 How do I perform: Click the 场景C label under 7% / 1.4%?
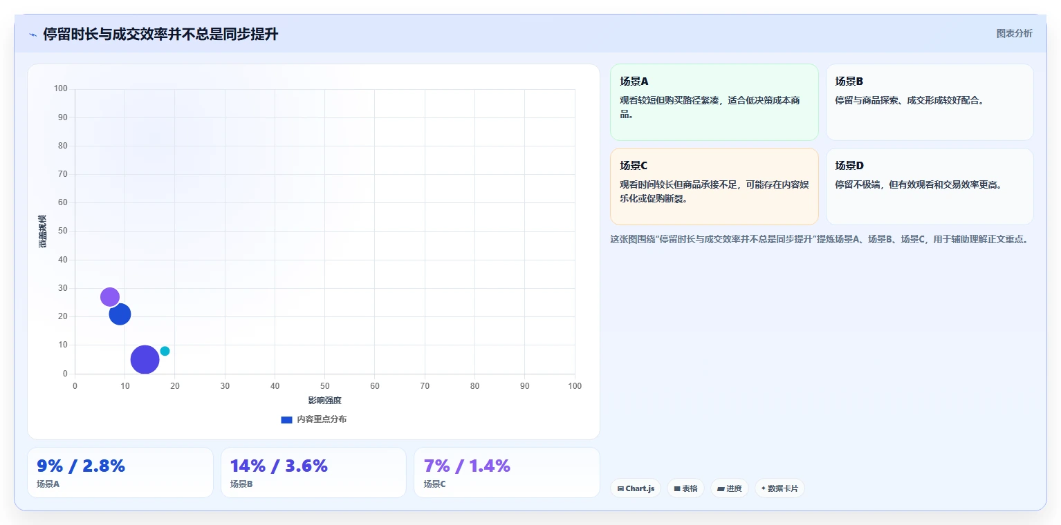(x=434, y=484)
